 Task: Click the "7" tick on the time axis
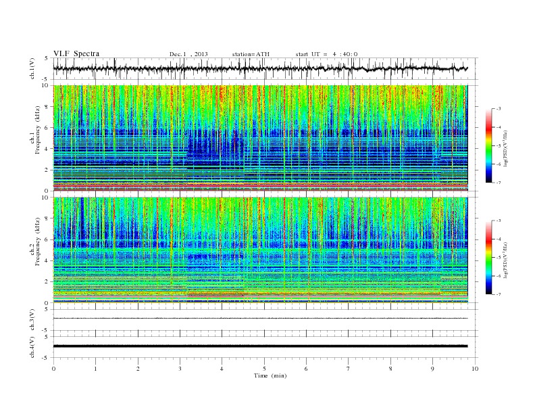(x=349, y=369)
